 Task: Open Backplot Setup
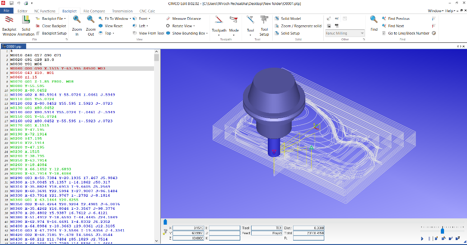coord(51,33)
